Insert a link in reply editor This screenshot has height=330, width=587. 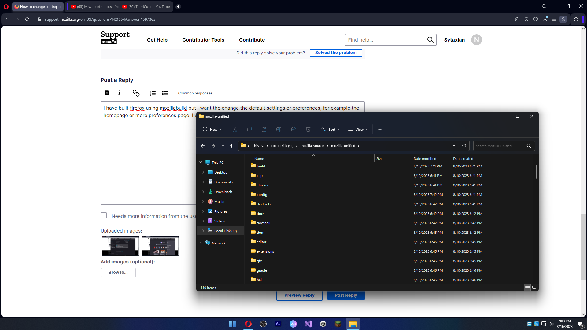[x=136, y=93]
